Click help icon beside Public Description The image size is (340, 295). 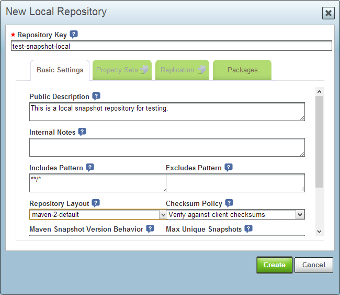96,96
